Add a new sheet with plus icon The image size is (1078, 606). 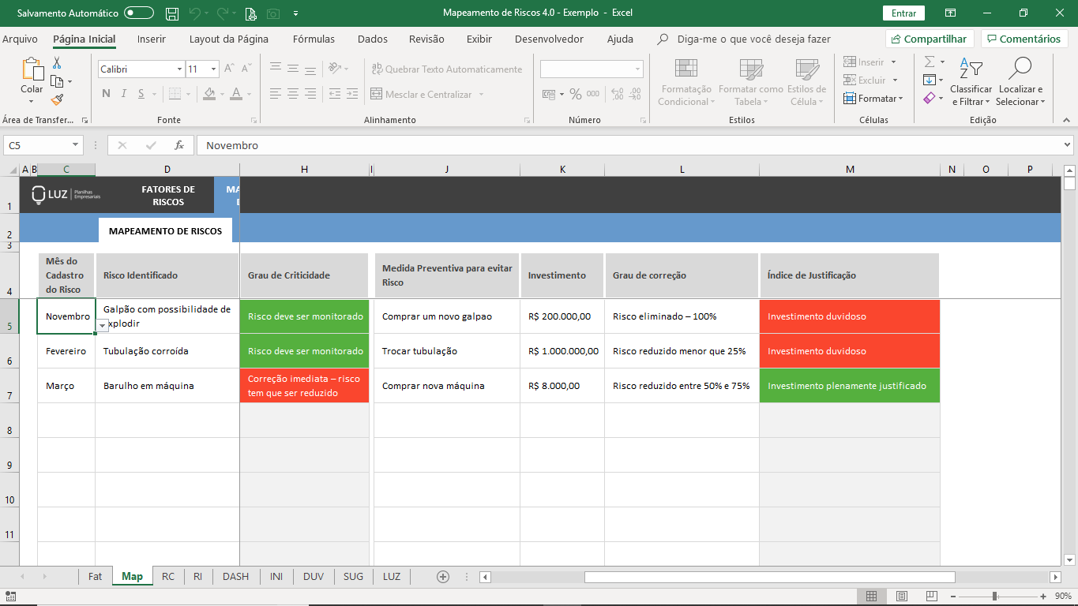pyautogui.click(x=443, y=577)
